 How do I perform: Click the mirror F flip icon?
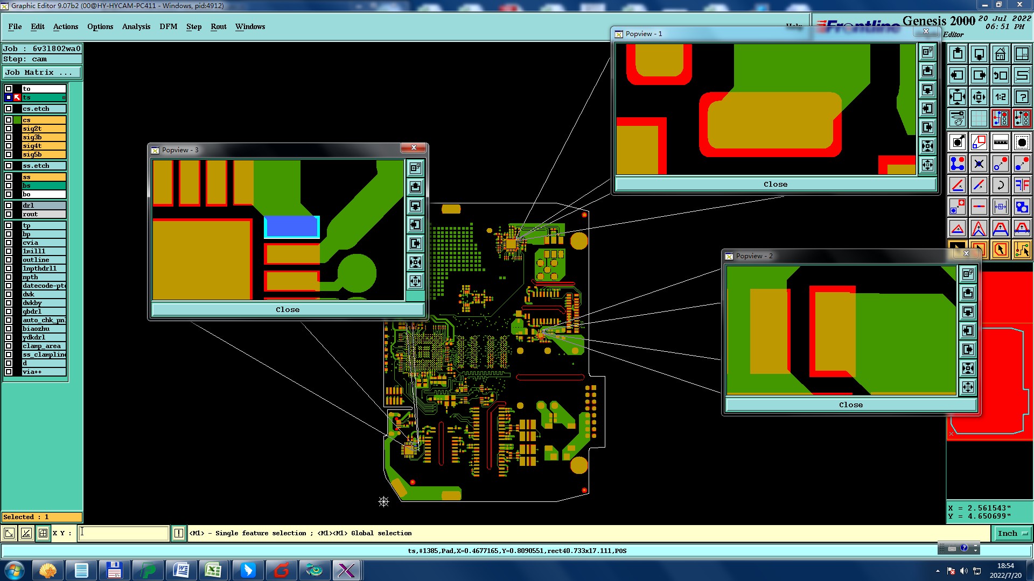click(1022, 185)
